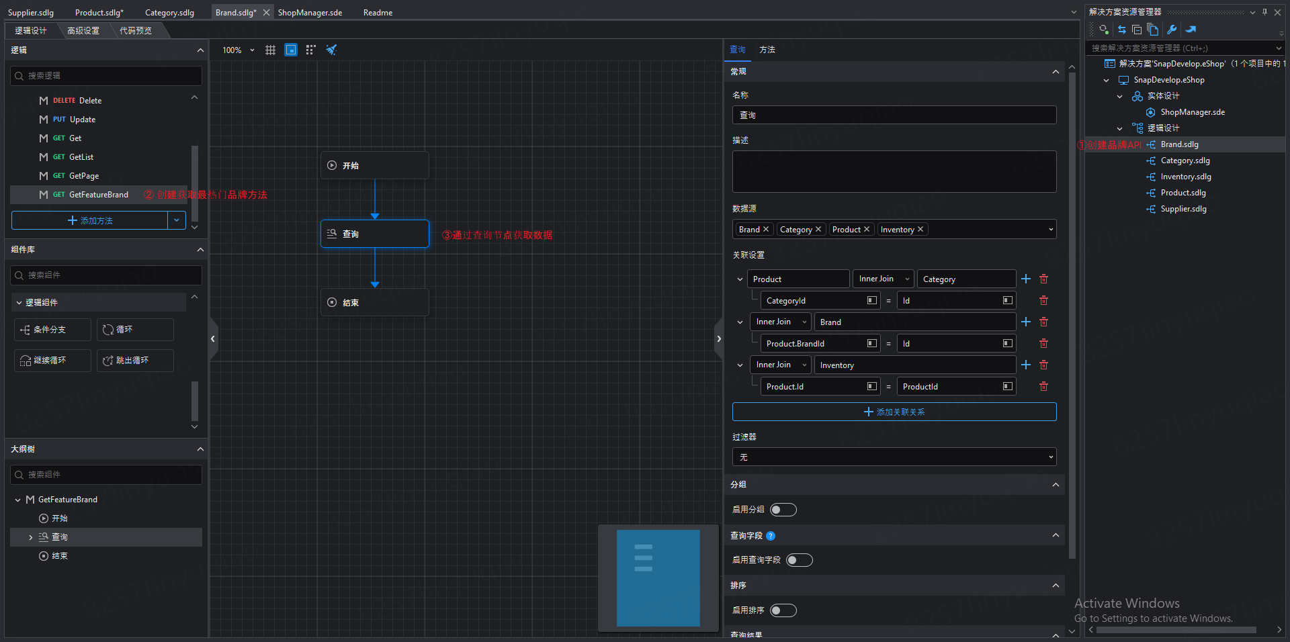Click the 添加关联关系 button
This screenshot has width=1290, height=642.
coord(894,412)
